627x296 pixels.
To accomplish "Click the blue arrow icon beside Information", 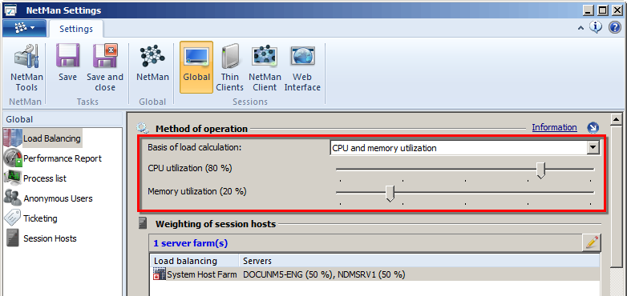I will coord(593,128).
